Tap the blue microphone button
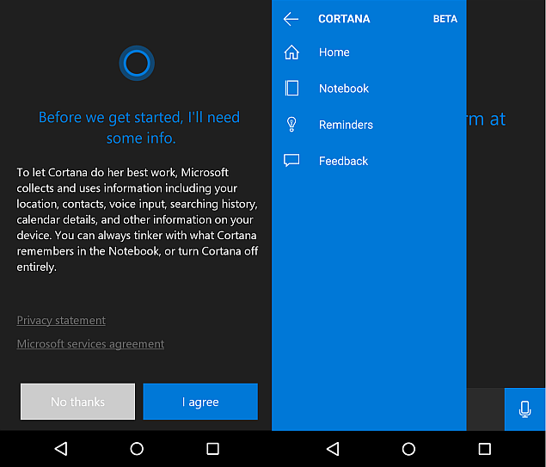546x467 pixels. pyautogui.click(x=525, y=409)
